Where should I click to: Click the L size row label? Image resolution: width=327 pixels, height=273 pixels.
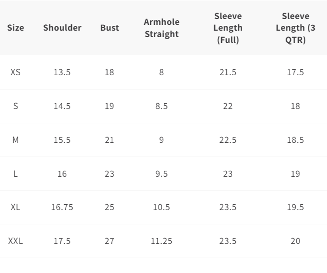point(15,174)
